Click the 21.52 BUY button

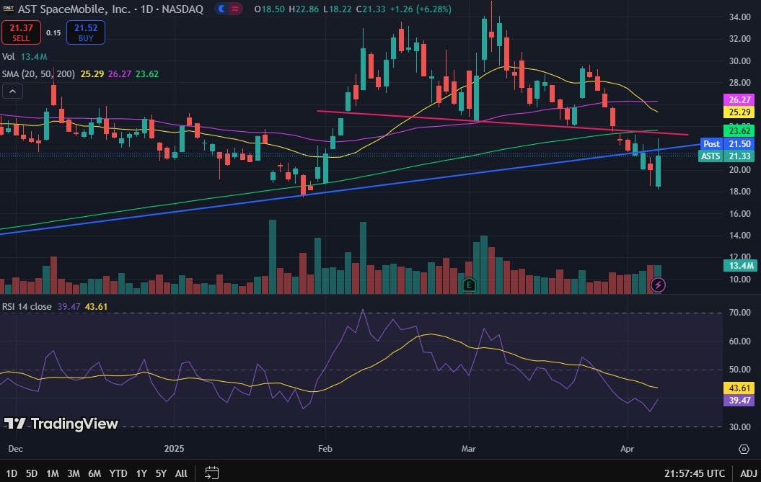(x=85, y=32)
